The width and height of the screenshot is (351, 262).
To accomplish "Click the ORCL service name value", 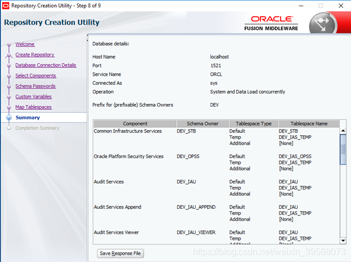I will click(x=216, y=75).
